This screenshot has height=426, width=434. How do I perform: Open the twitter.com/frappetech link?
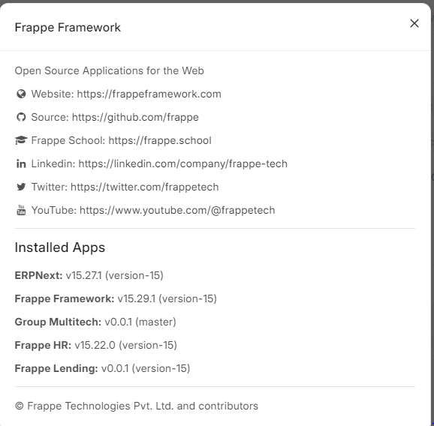(x=144, y=187)
